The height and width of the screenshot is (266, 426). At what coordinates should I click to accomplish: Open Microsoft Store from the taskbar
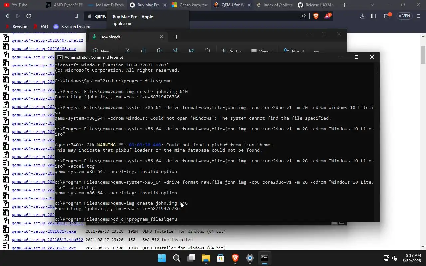221,258
